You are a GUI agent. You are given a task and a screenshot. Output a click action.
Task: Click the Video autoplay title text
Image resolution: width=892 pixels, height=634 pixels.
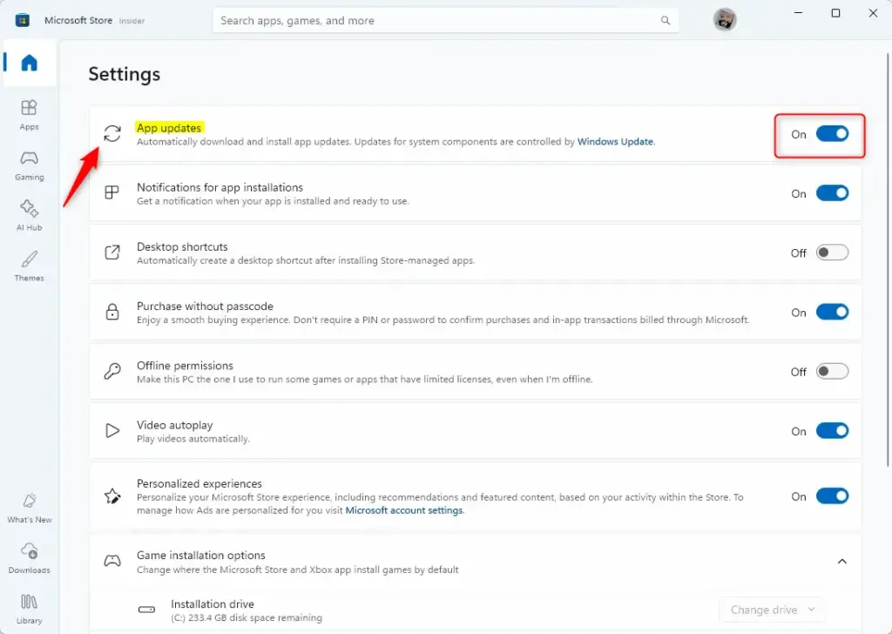[174, 425]
